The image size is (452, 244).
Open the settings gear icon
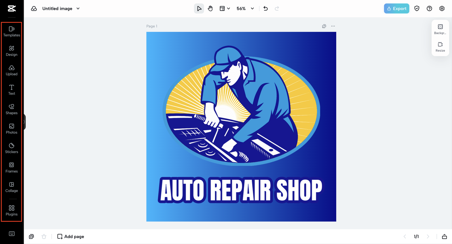(x=442, y=8)
